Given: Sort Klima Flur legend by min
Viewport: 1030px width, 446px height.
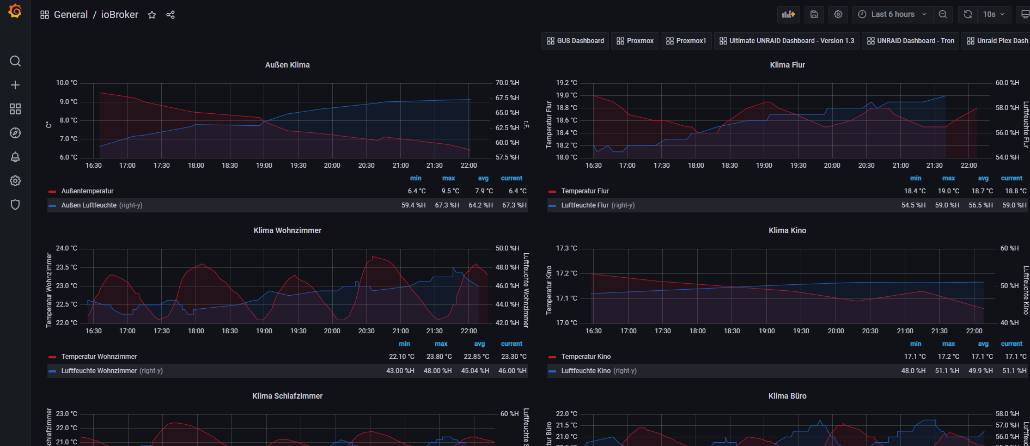Looking at the screenshot, I should (x=916, y=178).
